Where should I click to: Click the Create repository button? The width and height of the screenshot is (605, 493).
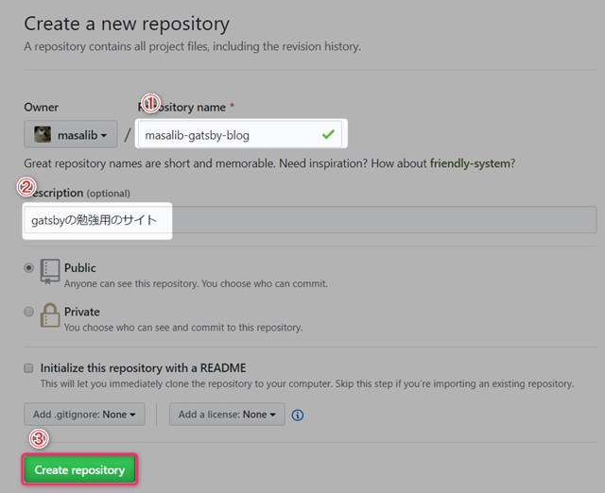pos(79,469)
